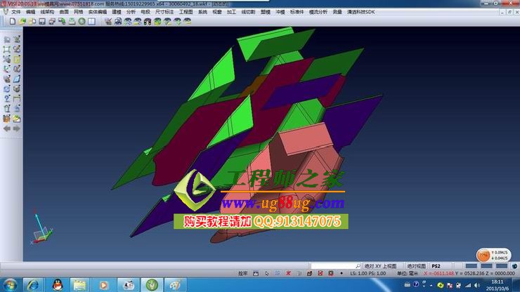The height and width of the screenshot is (292, 520).
Task: Open the 模流分析 menu
Action: tap(318, 12)
